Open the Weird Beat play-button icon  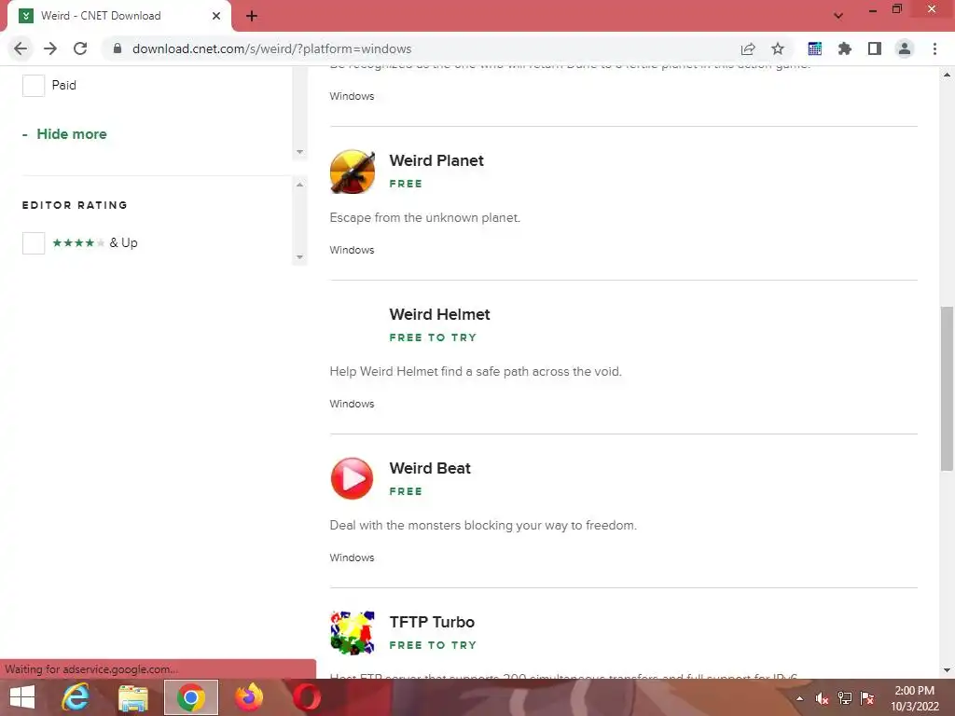[352, 478]
